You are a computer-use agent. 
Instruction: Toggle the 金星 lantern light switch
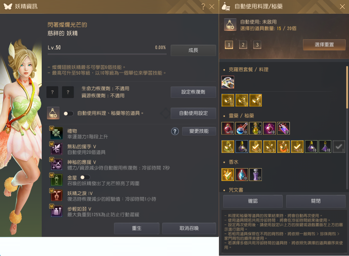point(85,178)
